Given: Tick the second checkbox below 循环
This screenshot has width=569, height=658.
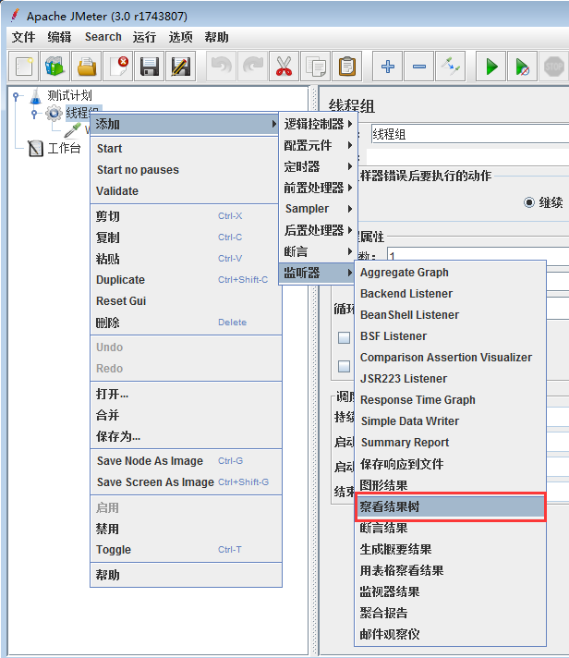Looking at the screenshot, I should click(345, 366).
